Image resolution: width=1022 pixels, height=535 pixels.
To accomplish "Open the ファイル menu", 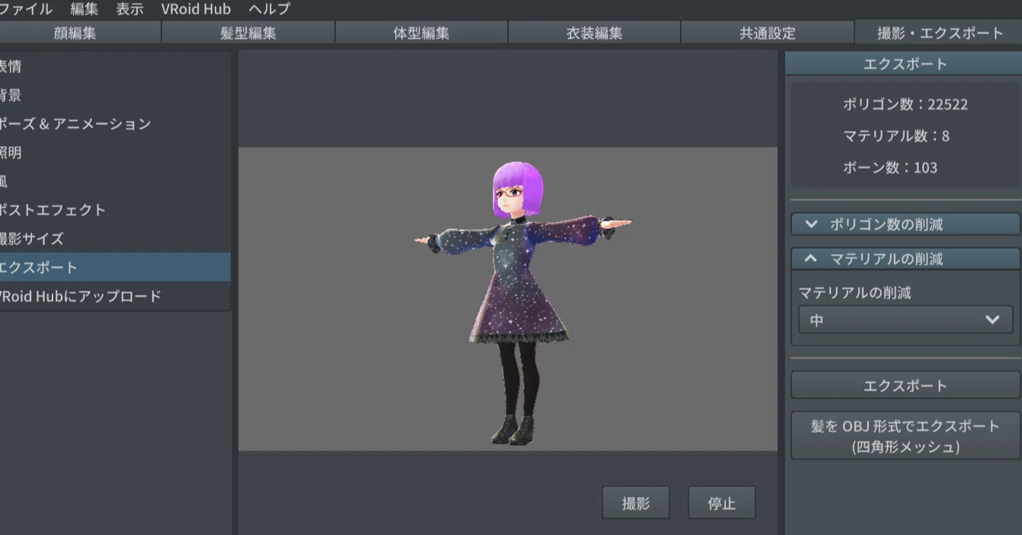I will tap(27, 9).
